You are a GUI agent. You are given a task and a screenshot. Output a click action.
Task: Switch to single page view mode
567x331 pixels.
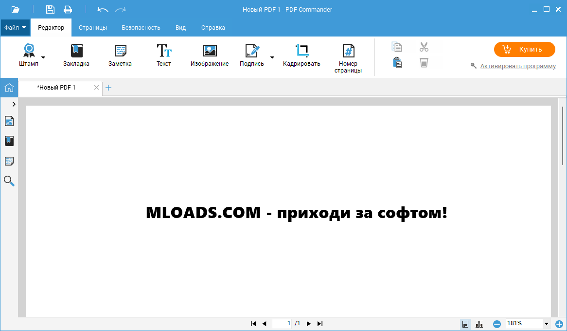465,324
